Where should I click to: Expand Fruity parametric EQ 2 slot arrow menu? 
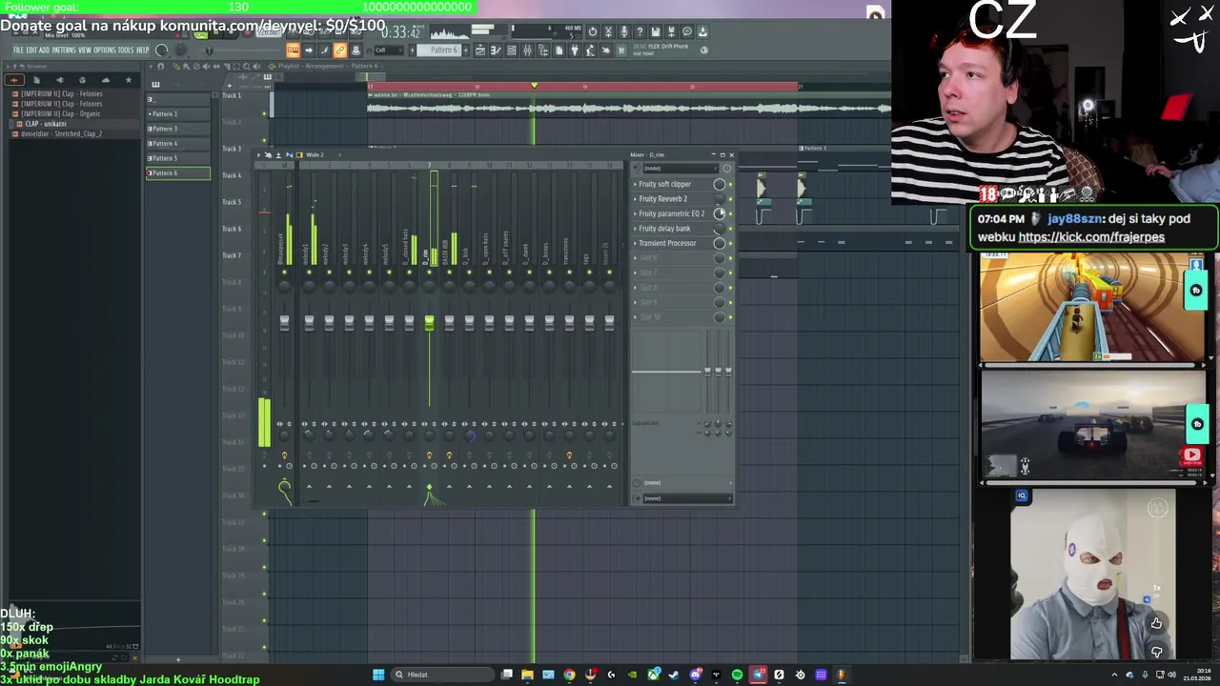[635, 213]
